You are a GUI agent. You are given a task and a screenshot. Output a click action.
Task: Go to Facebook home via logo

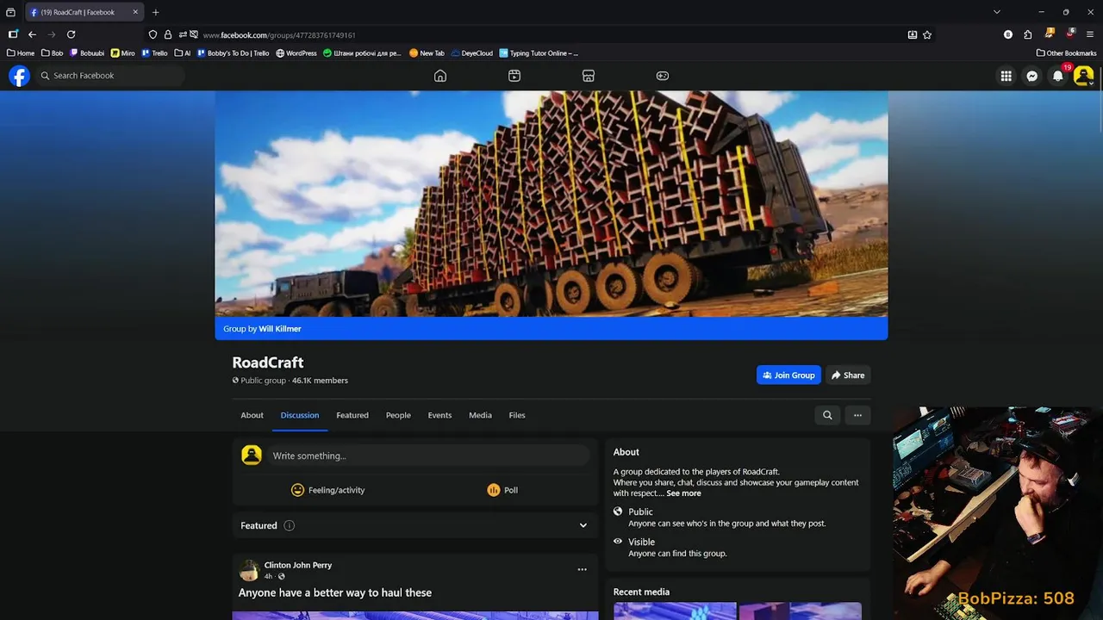tap(19, 76)
